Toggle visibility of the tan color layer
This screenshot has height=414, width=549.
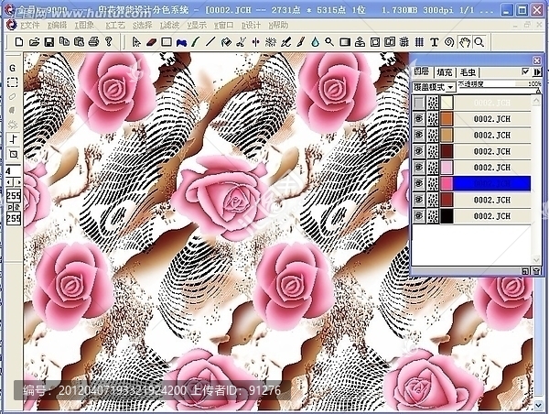coord(419,135)
